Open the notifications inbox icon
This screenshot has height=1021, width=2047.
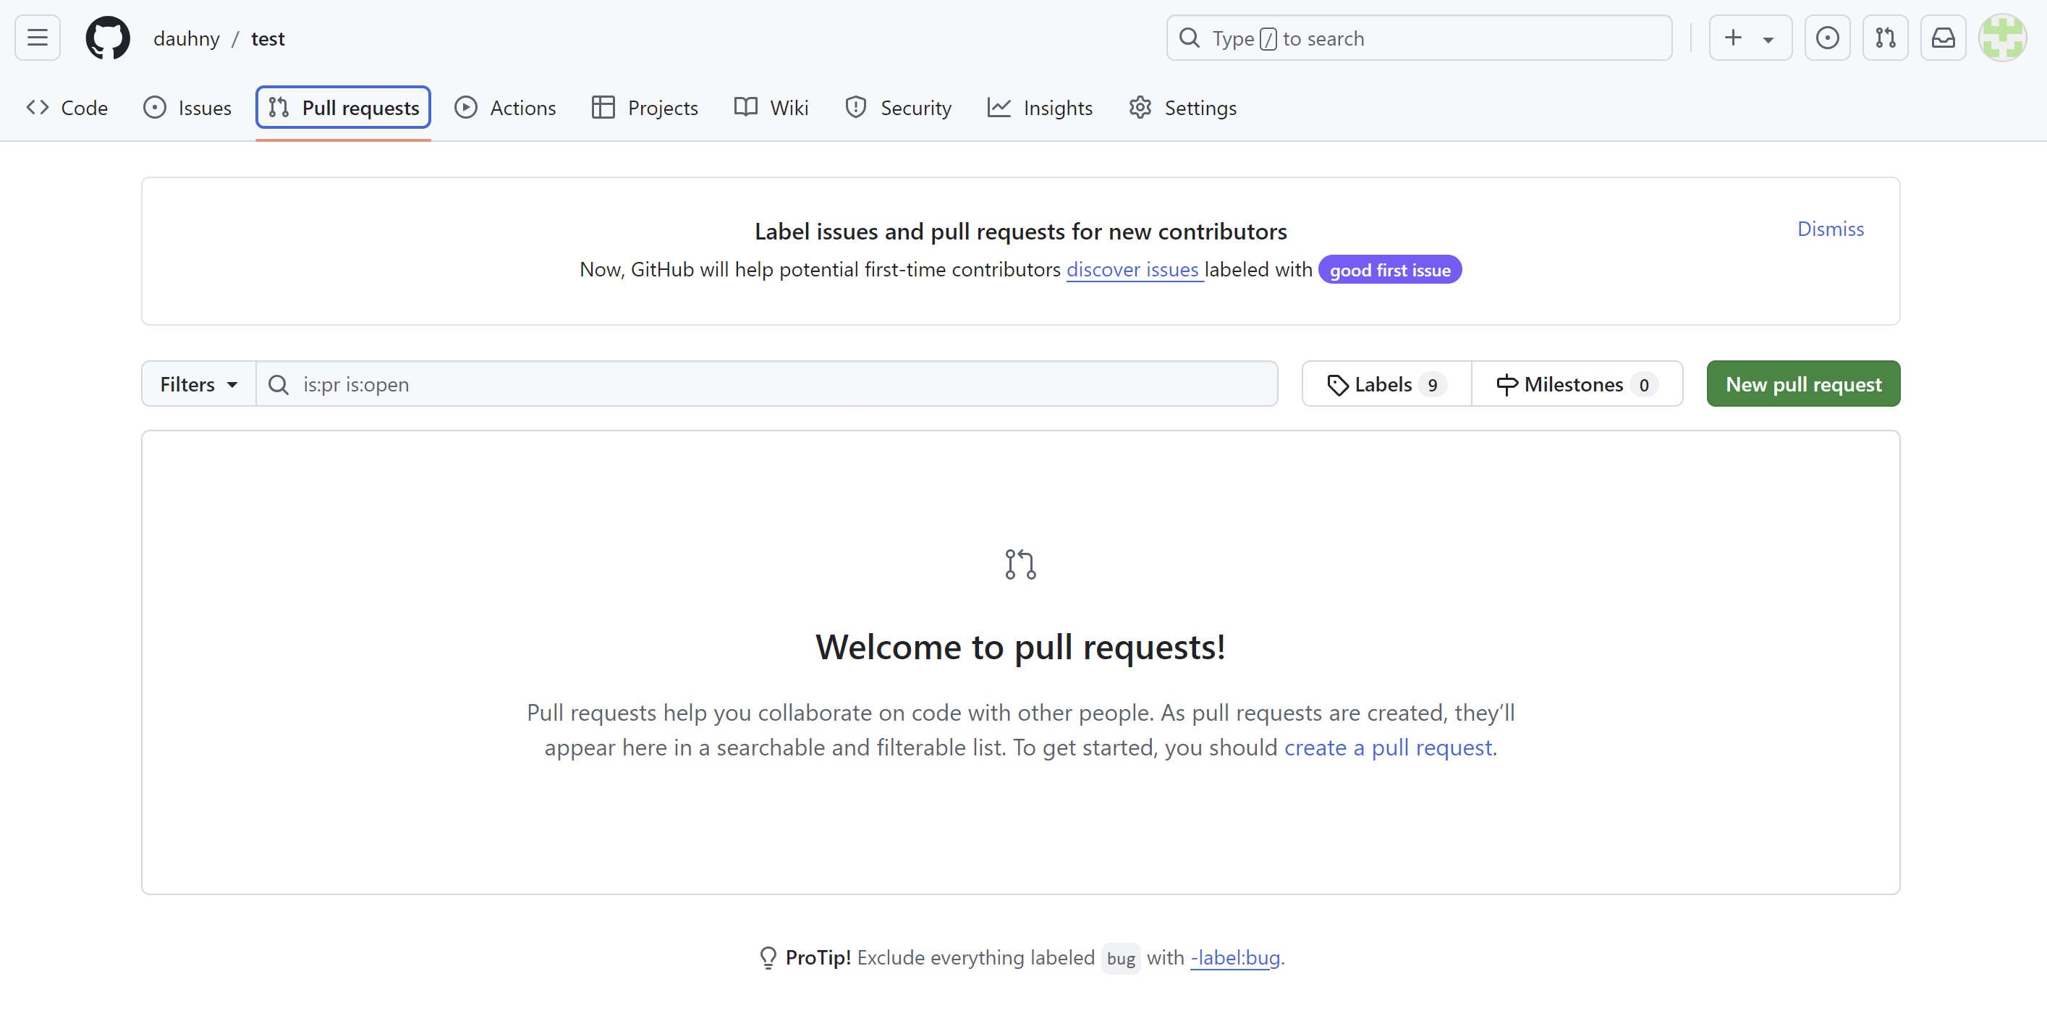[x=1943, y=38]
